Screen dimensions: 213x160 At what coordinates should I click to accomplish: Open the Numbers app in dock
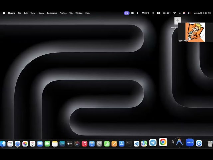pyautogui.click(x=107, y=144)
